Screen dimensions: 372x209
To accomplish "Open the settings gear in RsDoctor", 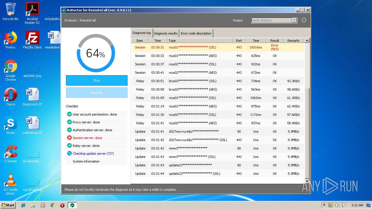I will (304, 20).
